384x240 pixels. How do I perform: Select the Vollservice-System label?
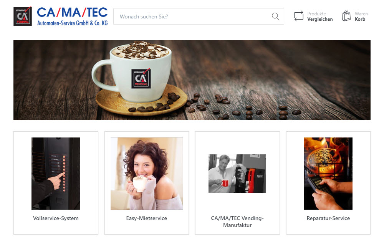tap(56, 218)
